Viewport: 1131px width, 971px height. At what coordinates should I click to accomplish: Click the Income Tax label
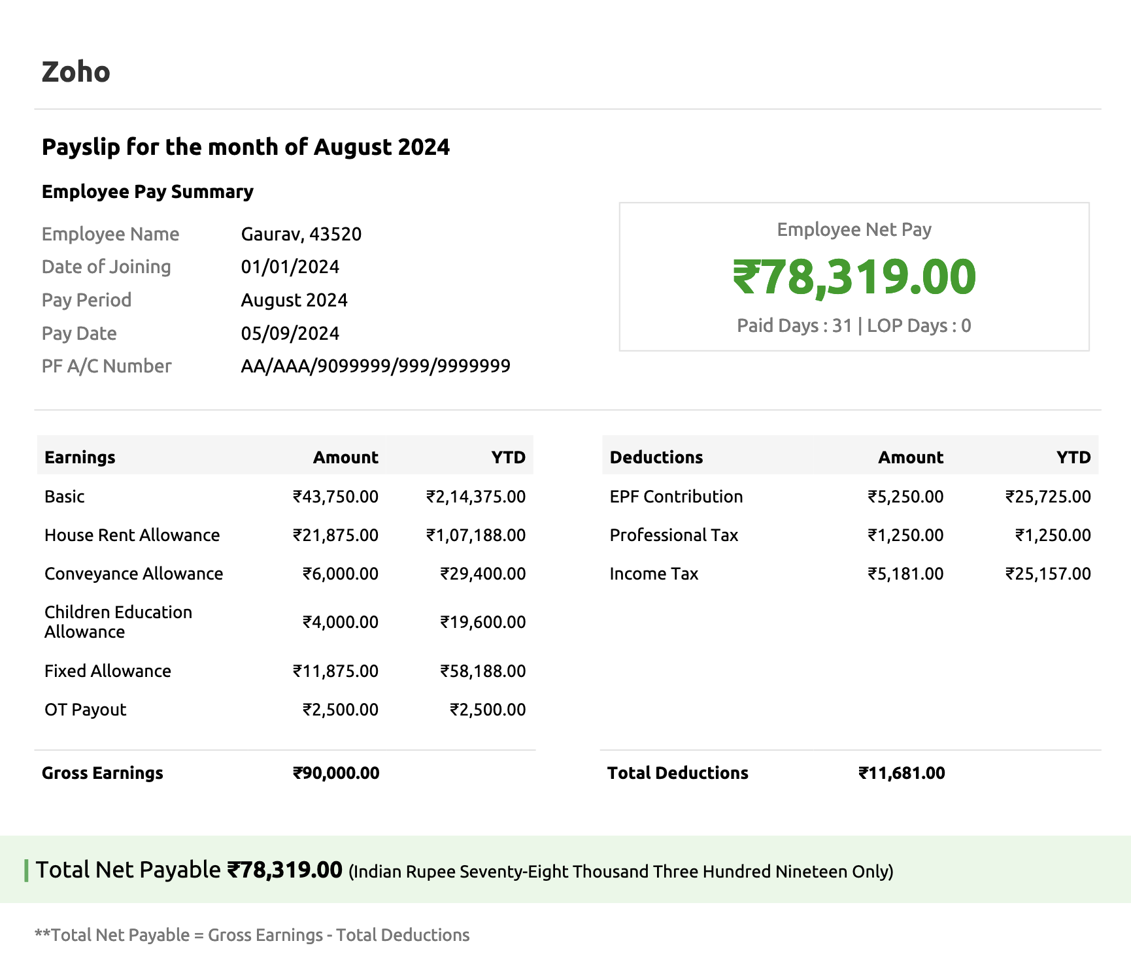(654, 574)
